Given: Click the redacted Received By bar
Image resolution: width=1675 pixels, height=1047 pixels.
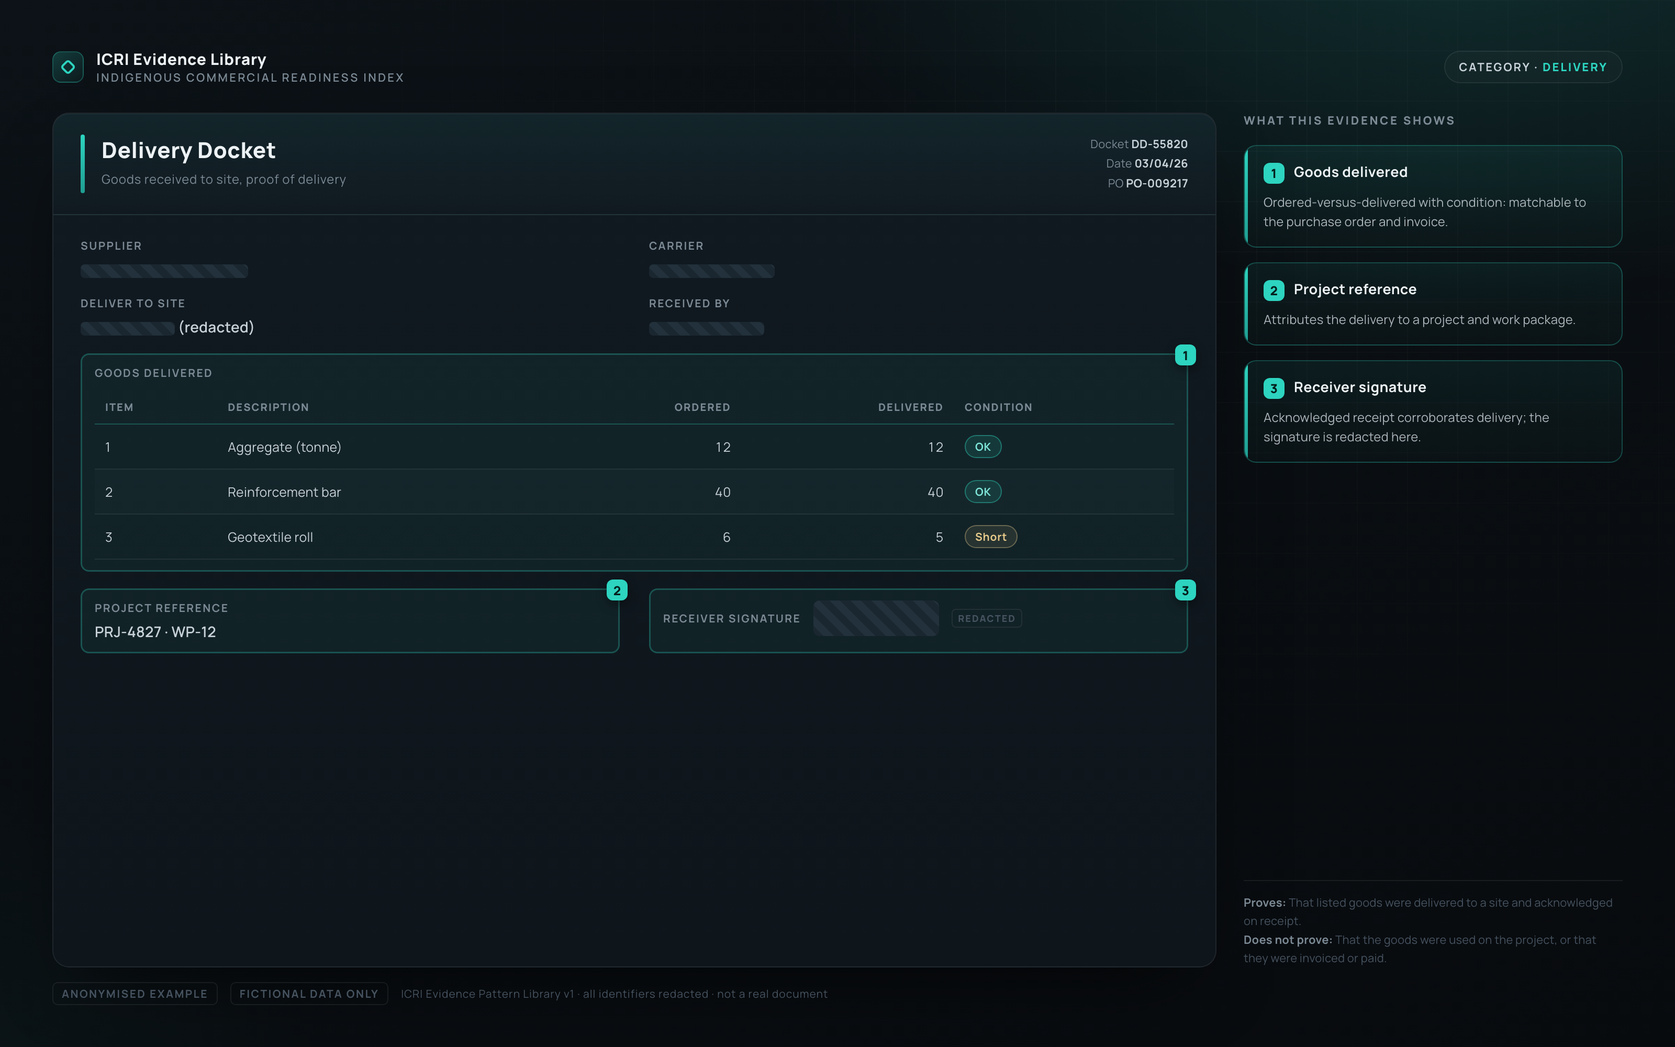Looking at the screenshot, I should (706, 328).
